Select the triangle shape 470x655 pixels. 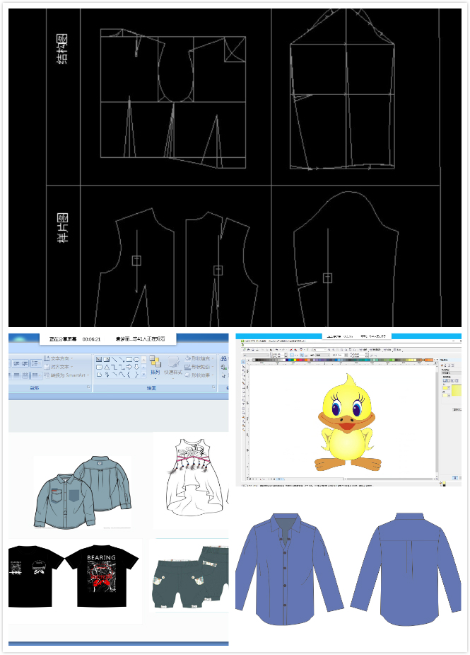pos(106,367)
